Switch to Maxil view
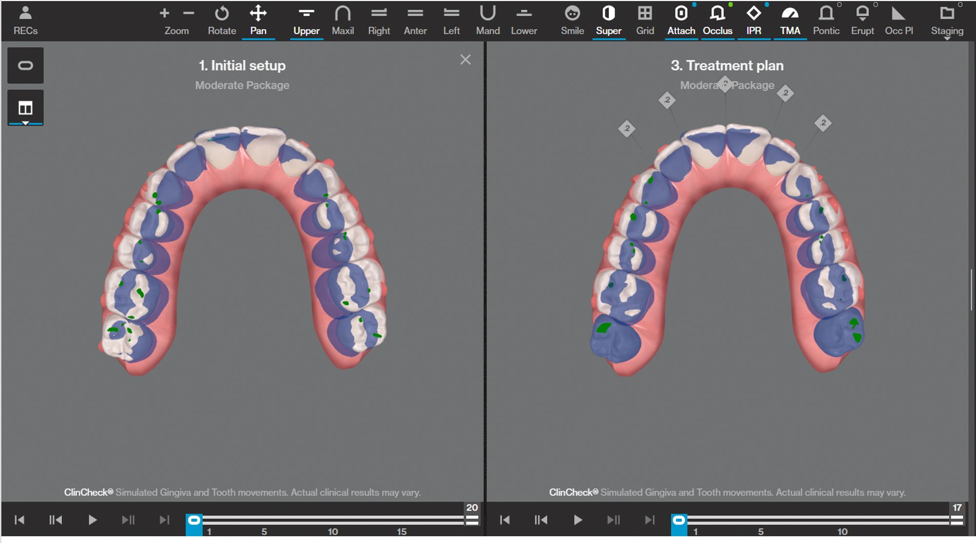The height and width of the screenshot is (543, 976). (x=343, y=21)
